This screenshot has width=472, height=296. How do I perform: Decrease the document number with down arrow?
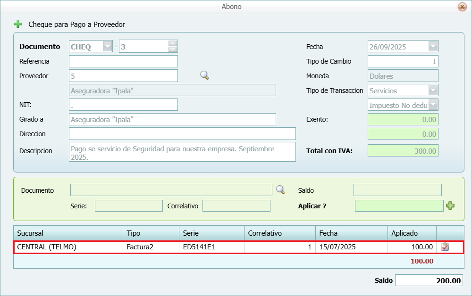pyautogui.click(x=173, y=49)
